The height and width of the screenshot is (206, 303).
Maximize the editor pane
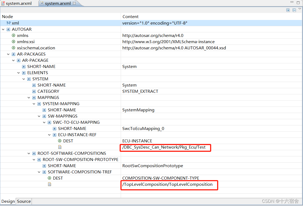point(298,3)
